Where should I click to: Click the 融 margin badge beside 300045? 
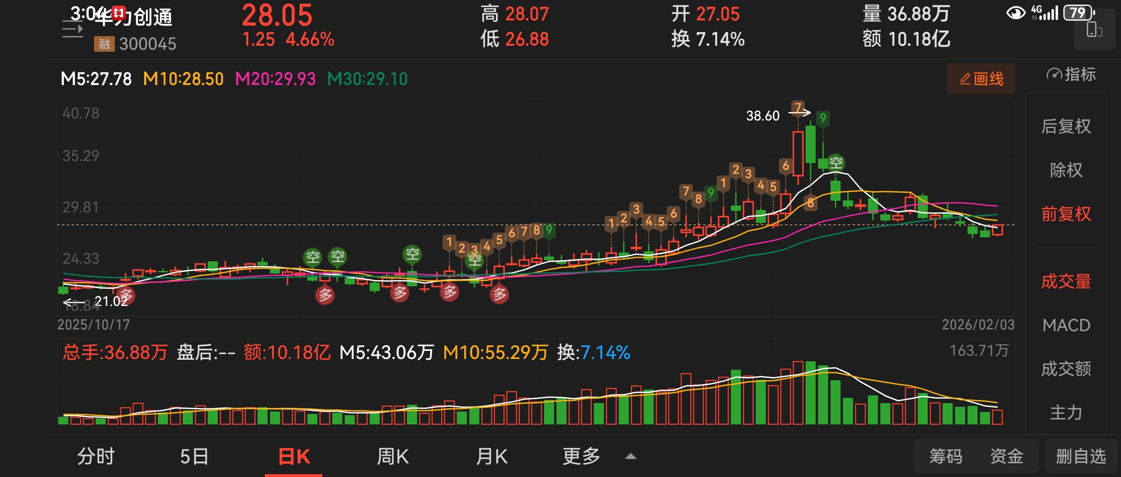tap(104, 44)
